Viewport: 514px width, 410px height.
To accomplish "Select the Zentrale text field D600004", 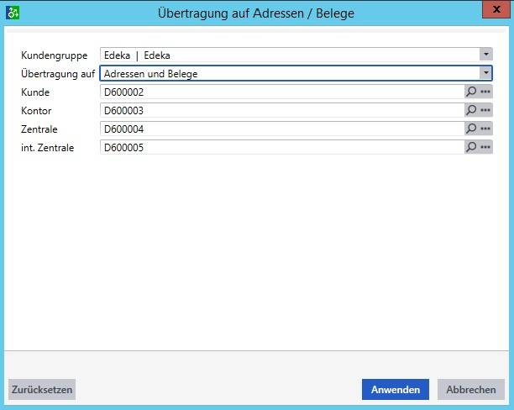I will pos(281,129).
